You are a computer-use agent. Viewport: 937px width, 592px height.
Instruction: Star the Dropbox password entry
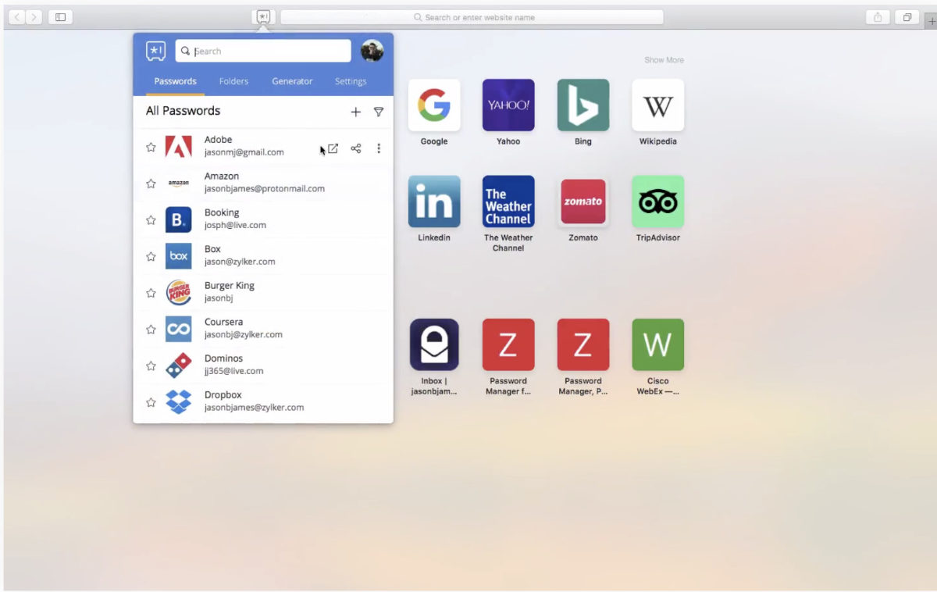tap(151, 402)
